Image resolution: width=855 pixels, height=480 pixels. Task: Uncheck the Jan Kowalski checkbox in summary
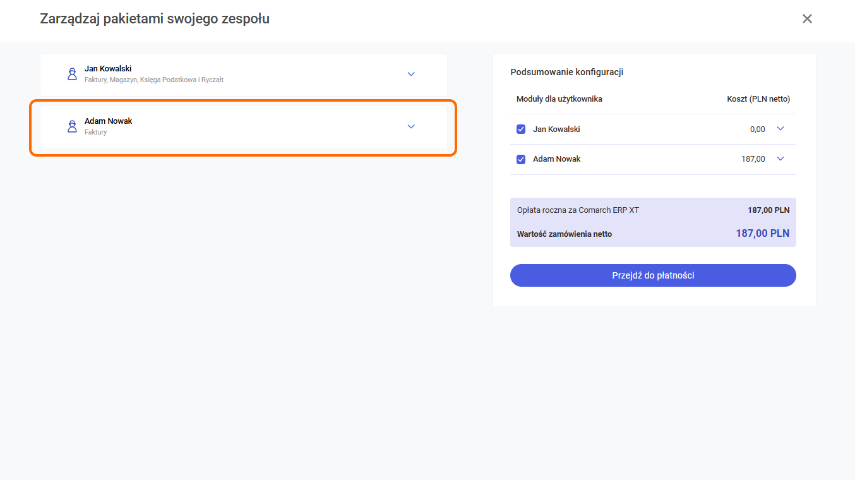[521, 129]
